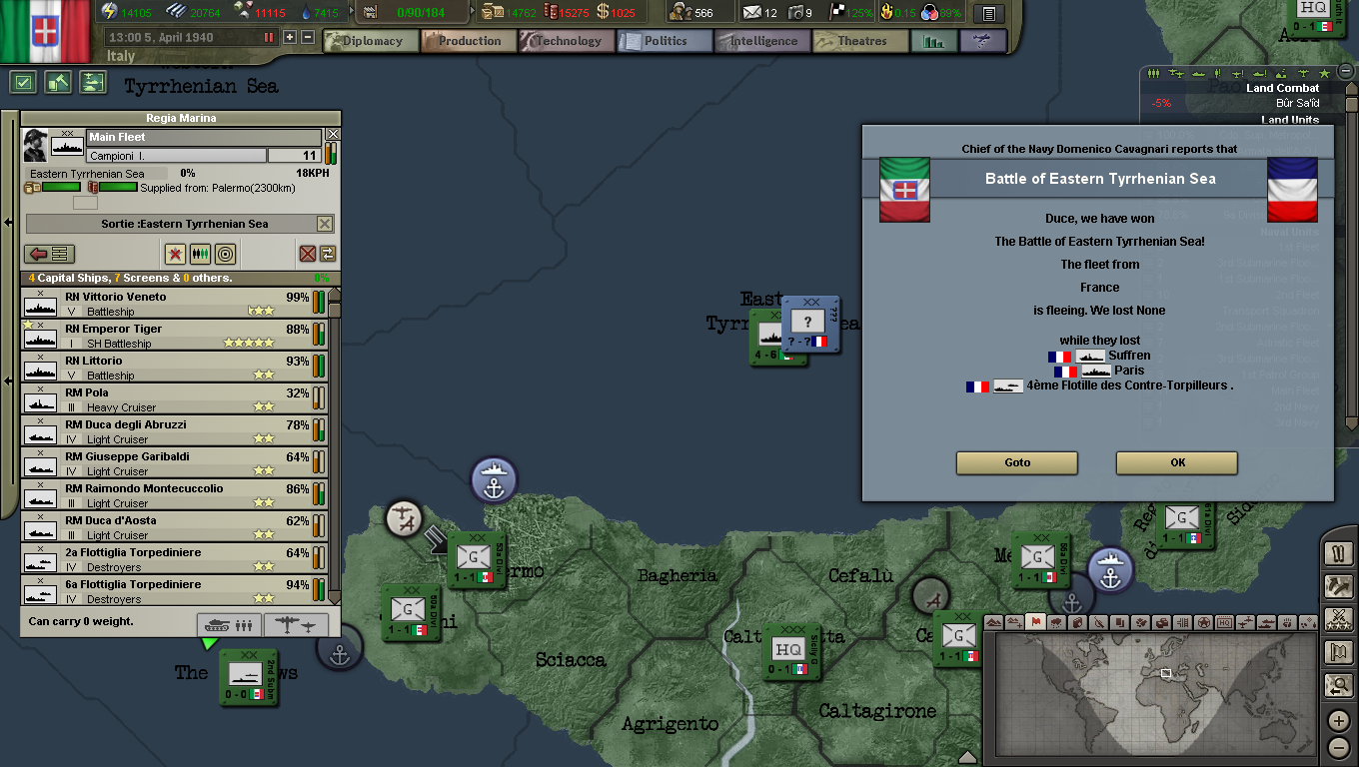Click the red star crossed icon
The image size is (1359, 767).
(176, 254)
